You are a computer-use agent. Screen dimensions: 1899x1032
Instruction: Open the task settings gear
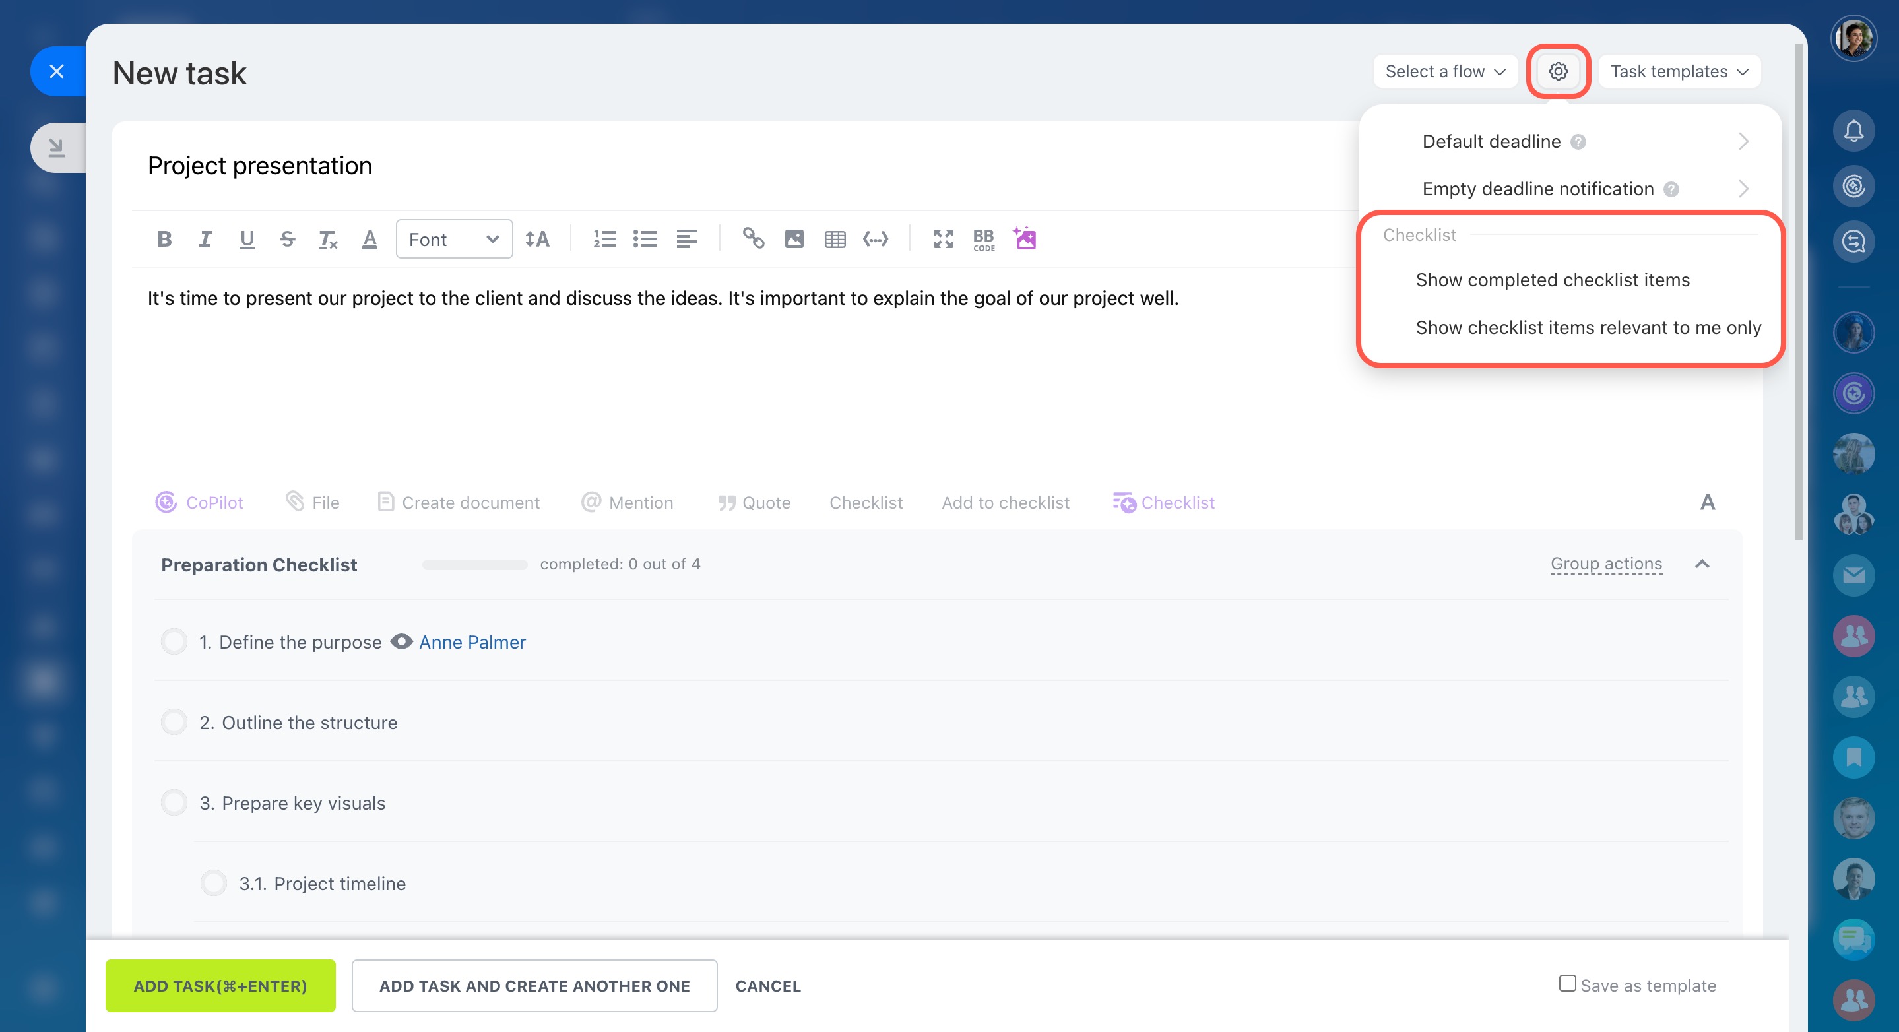[x=1558, y=71]
